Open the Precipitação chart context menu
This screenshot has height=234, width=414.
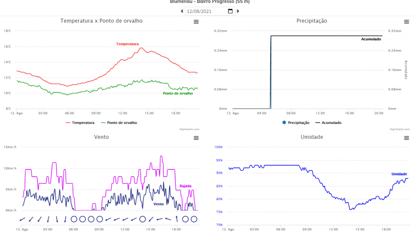click(x=407, y=22)
